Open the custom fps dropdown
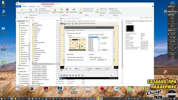Screen dimensions: 178x100 click(x=101, y=60)
